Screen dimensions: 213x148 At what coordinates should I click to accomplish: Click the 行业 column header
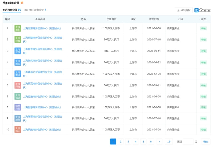181,19
